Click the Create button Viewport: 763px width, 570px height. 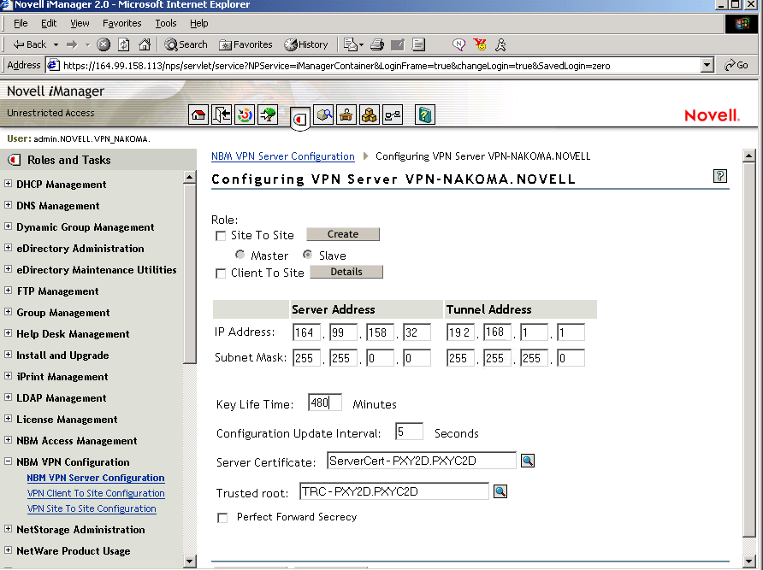coord(342,234)
